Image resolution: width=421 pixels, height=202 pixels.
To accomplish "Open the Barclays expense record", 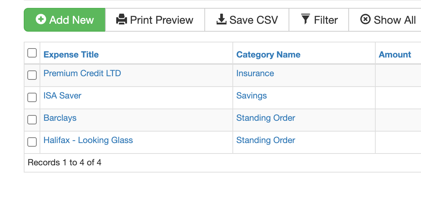I will point(60,118).
